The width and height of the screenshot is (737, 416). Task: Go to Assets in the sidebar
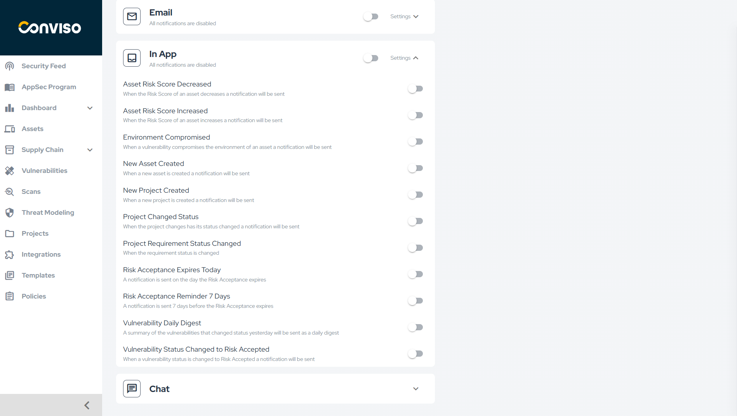33,129
